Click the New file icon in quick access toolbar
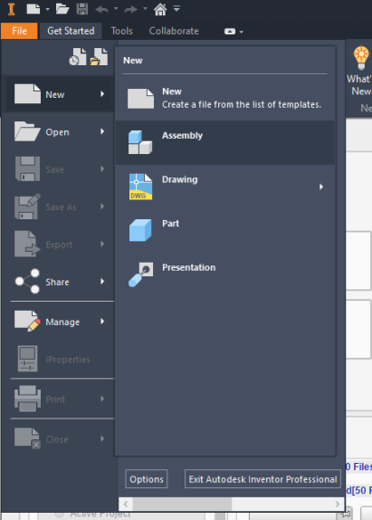 pyautogui.click(x=33, y=9)
